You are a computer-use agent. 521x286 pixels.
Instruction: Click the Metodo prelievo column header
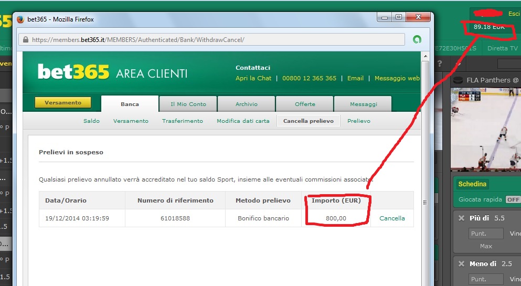coord(263,200)
